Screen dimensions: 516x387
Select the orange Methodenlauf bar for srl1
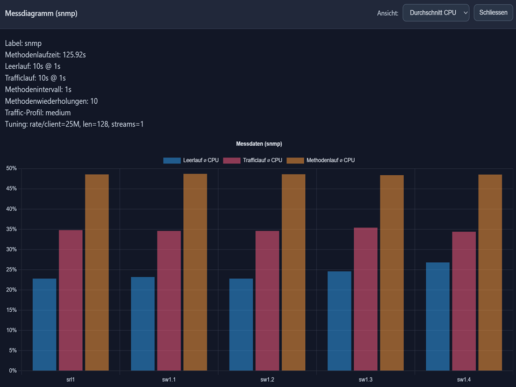pos(97,273)
